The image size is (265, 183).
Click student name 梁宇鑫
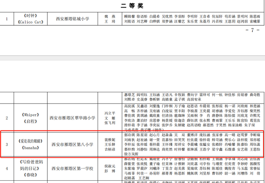[x=217, y=149]
